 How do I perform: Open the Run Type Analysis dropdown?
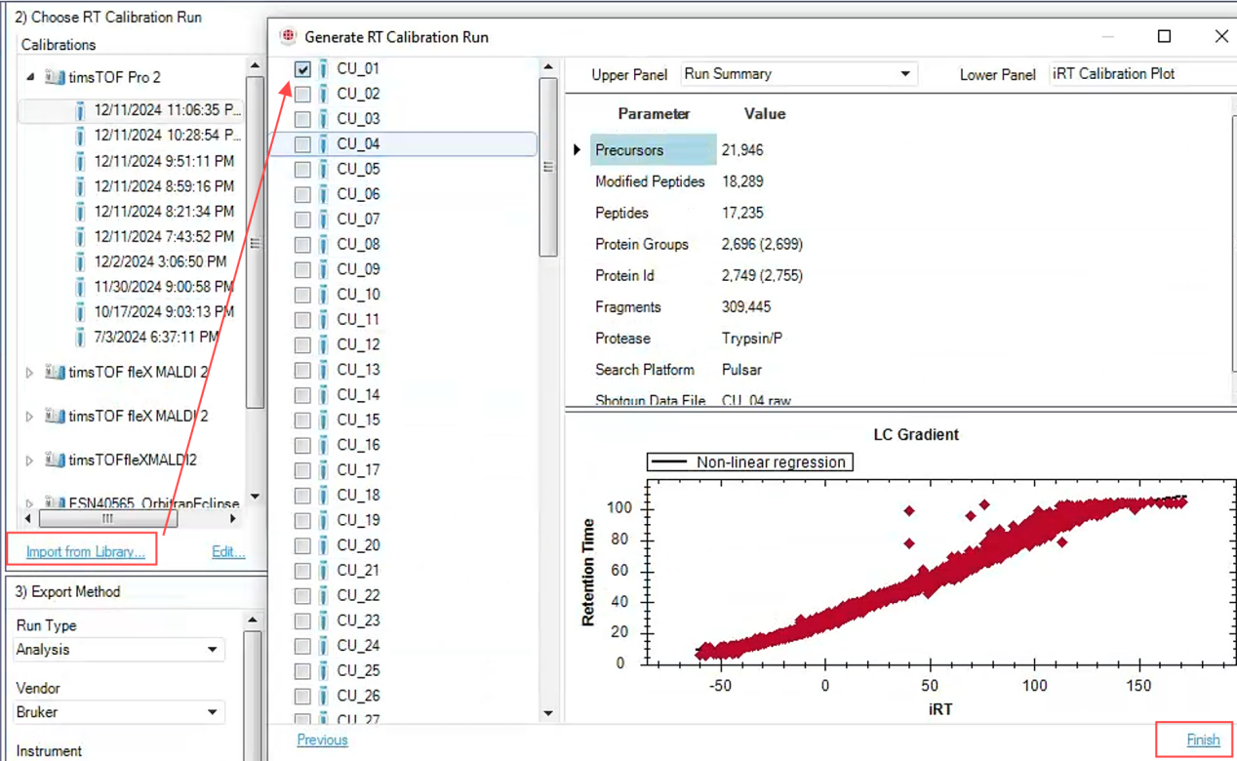(119, 650)
